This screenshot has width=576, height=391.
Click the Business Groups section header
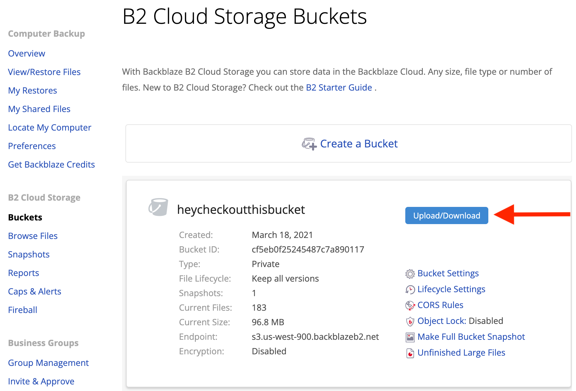[x=43, y=343]
